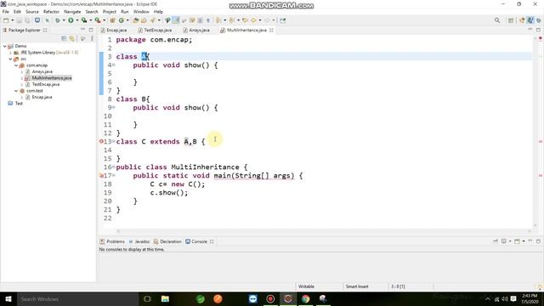Open Google Chrome from the taskbar
544x306 pixels.
click(306, 298)
